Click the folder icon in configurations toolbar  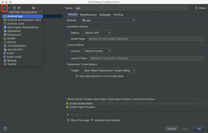pos(34,8)
